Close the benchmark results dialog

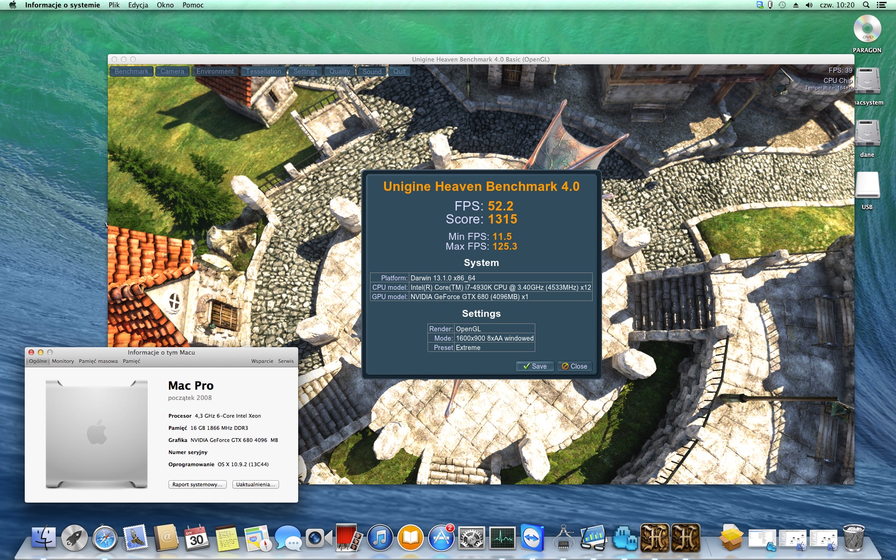pyautogui.click(x=574, y=366)
